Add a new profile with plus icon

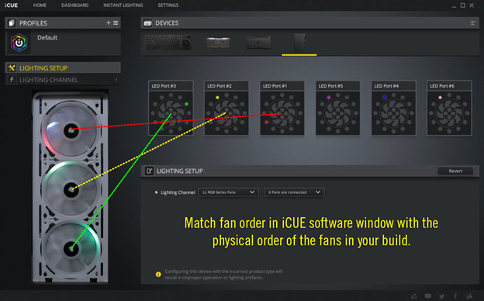point(108,22)
